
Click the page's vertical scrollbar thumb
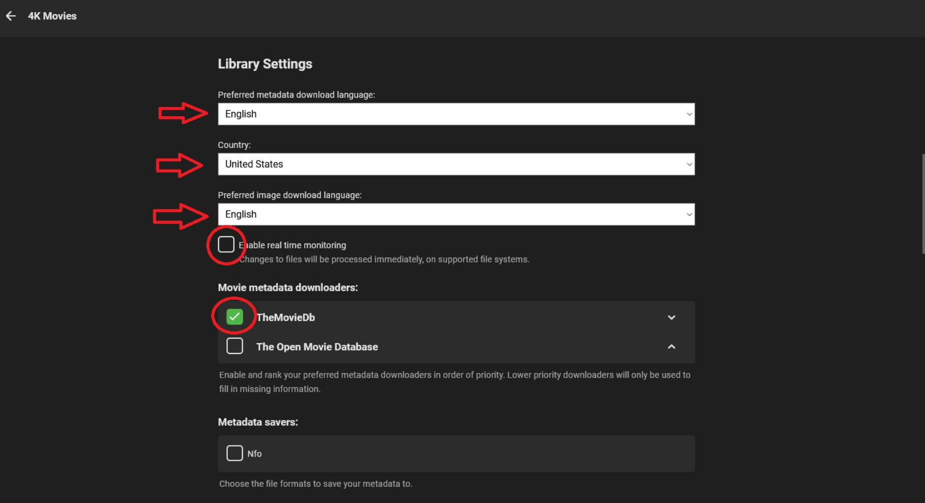coord(923,204)
